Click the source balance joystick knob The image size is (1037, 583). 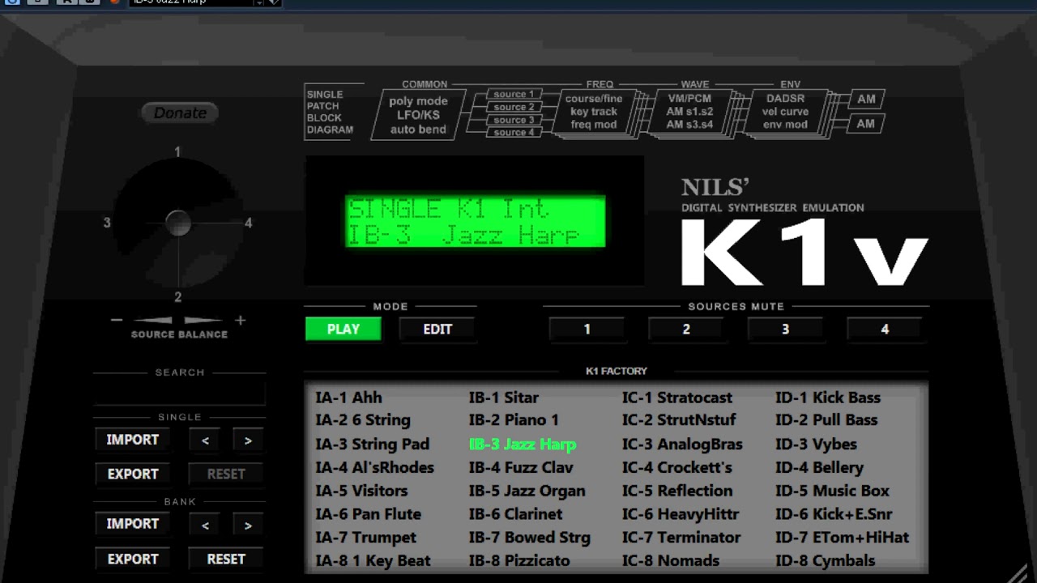(x=178, y=223)
